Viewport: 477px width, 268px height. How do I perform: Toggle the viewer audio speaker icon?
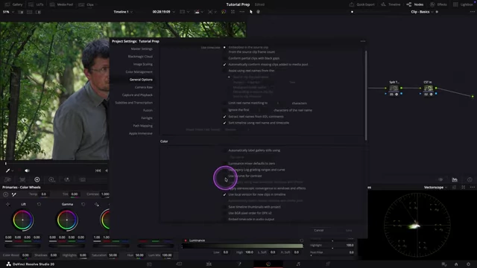pos(27,170)
